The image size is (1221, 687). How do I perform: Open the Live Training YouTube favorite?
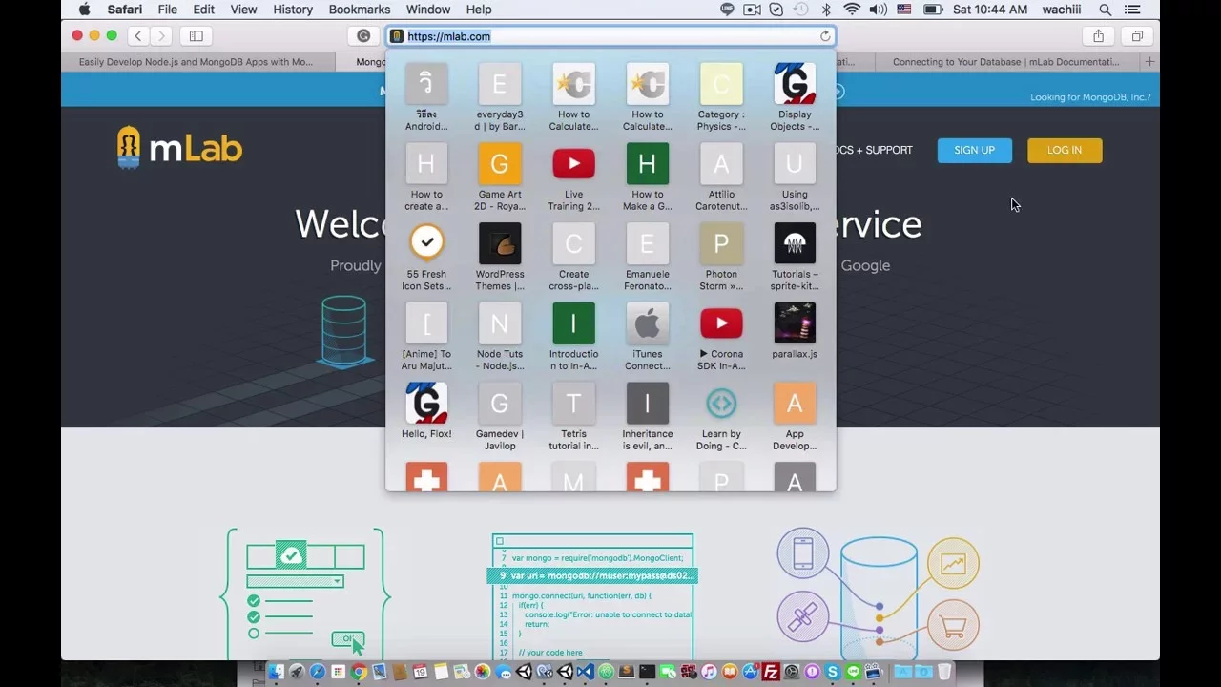tap(573, 164)
